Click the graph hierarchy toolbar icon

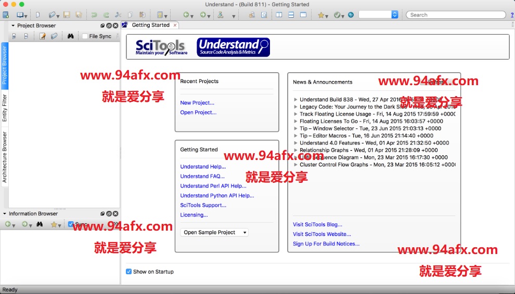tap(221, 15)
